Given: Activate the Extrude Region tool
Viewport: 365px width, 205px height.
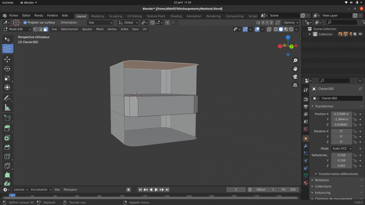Looking at the screenshot, I should [x=7, y=128].
